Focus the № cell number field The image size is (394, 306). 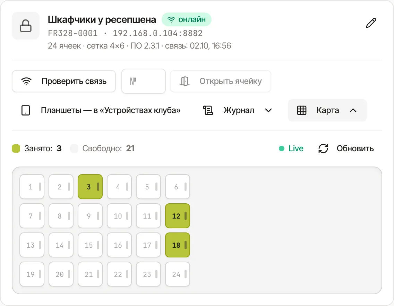[x=144, y=81]
